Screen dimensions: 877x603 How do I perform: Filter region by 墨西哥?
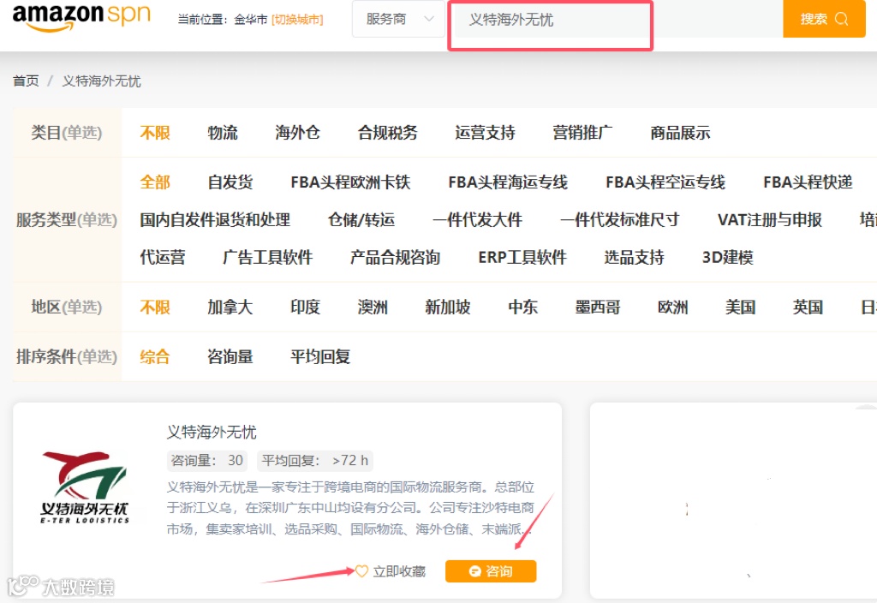click(598, 307)
